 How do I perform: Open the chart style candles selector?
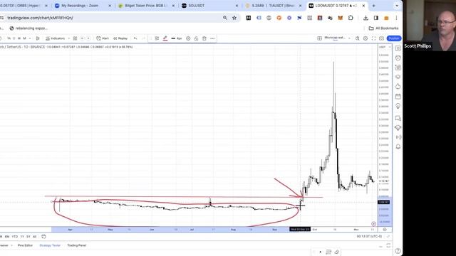tap(38, 38)
